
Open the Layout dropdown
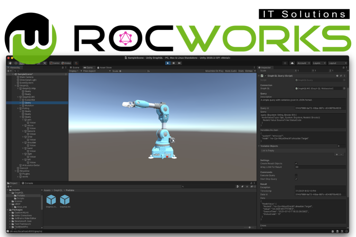[338, 63]
